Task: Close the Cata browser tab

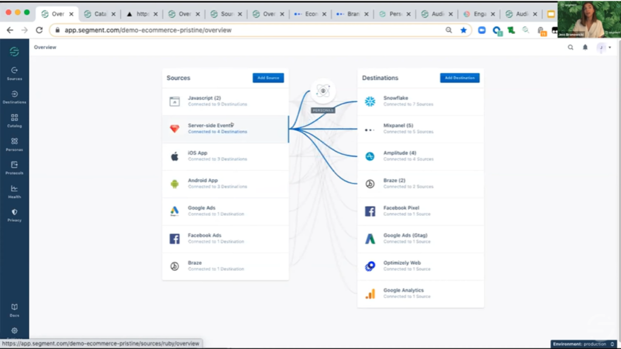Action: click(113, 14)
